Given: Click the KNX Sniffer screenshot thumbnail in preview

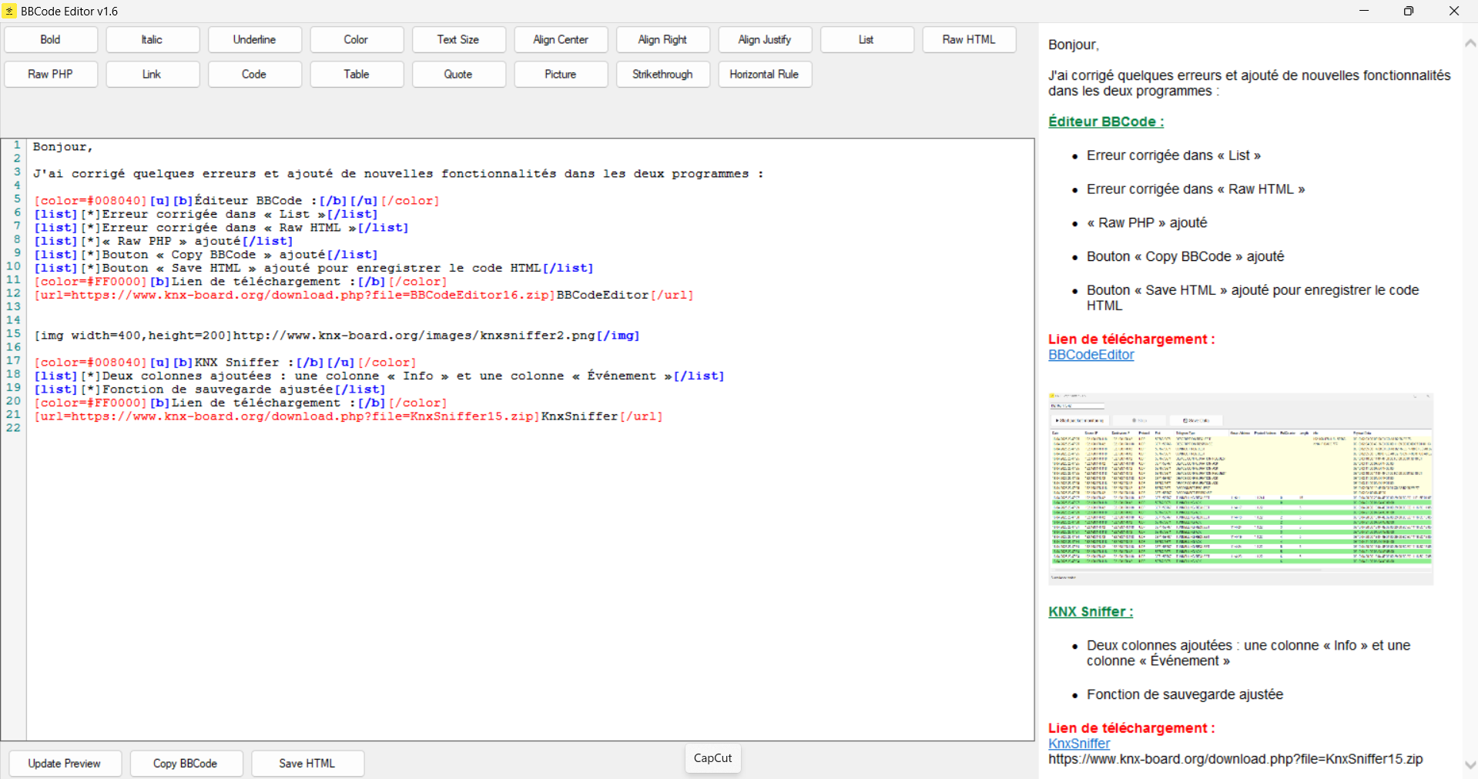Looking at the screenshot, I should point(1240,489).
